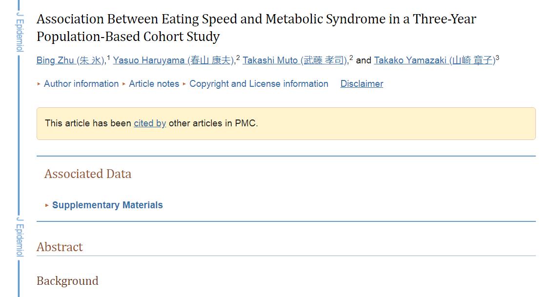Open Takashi Muto author link
Image resolution: width=550 pixels, height=297 pixels.
[x=295, y=60]
